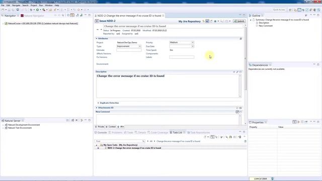The width and height of the screenshot is (322, 181).
Task: Click the Submit button
Action: pos(239,21)
